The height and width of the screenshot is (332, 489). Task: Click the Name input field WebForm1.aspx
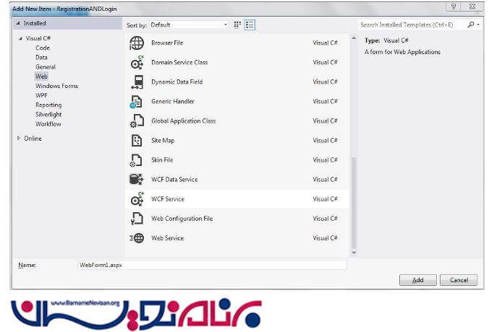click(212, 265)
